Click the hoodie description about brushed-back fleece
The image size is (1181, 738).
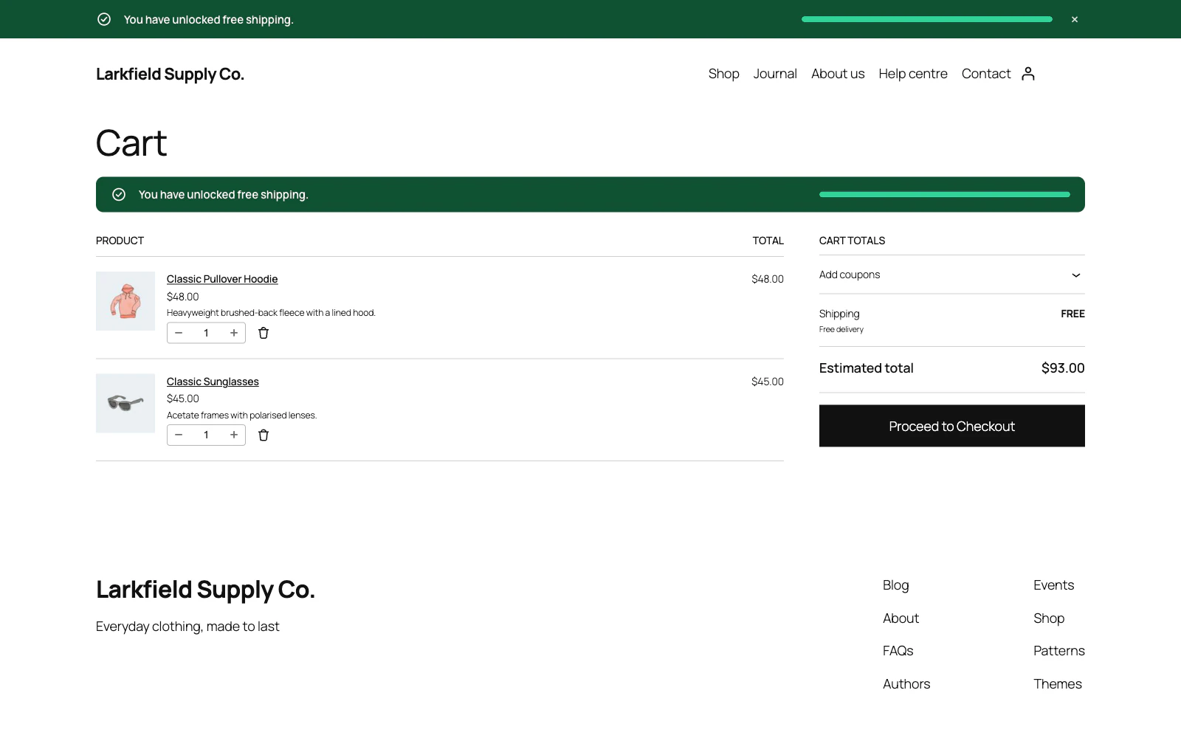[x=271, y=313]
